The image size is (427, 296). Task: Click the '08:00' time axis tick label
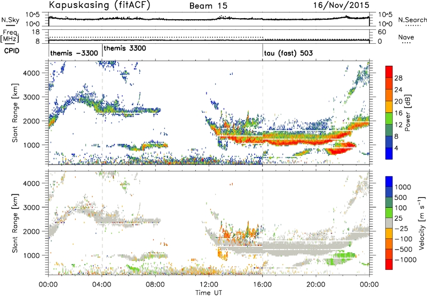(x=155, y=285)
